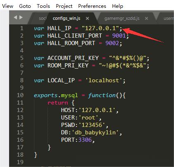
Task: Click the ACCOUNT_PRI_KEY variable name
Action: click(73, 58)
